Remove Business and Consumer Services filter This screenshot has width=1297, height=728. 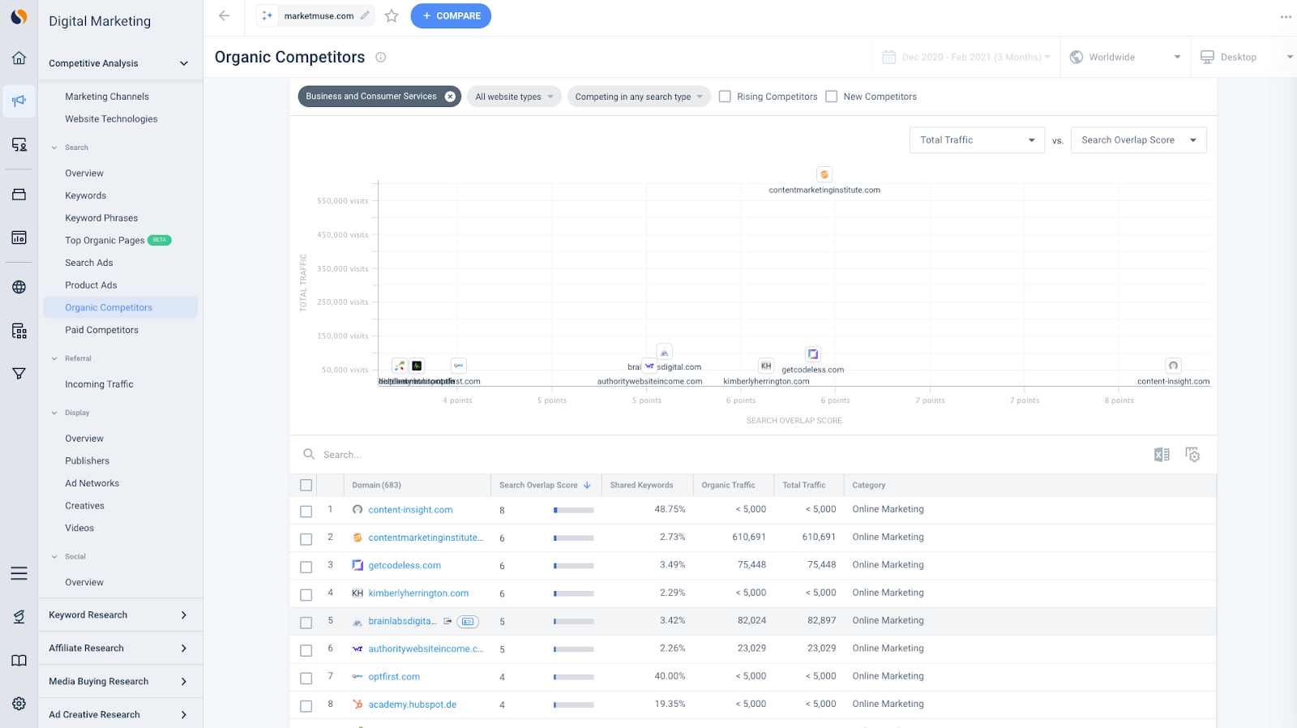450,96
